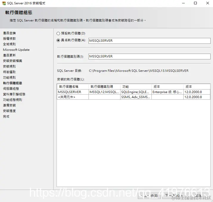Viewport: 213px width, 202px height.
Task: Click the <共用元件> row cell
Action: (73, 97)
